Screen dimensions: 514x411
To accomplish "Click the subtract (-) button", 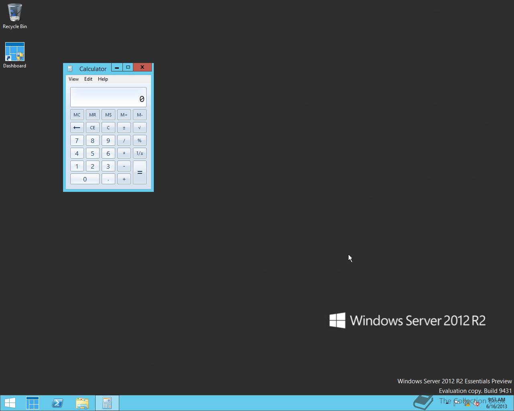I will point(124,166).
